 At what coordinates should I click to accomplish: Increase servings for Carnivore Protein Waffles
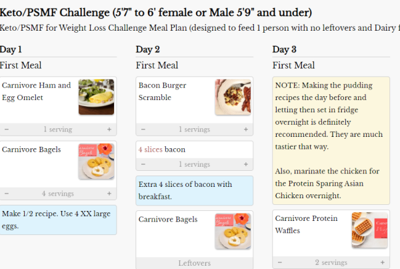[383, 263]
